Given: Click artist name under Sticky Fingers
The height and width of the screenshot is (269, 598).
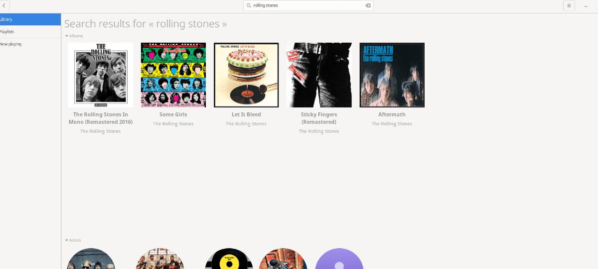Looking at the screenshot, I should point(319,131).
